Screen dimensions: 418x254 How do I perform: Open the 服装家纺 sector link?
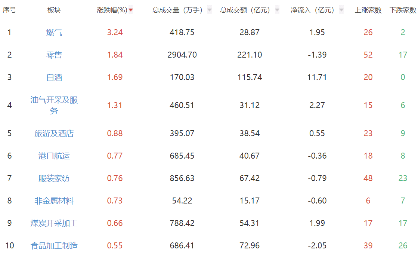click(54, 178)
